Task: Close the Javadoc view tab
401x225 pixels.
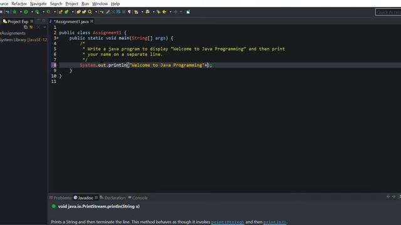Action: pos(96,197)
